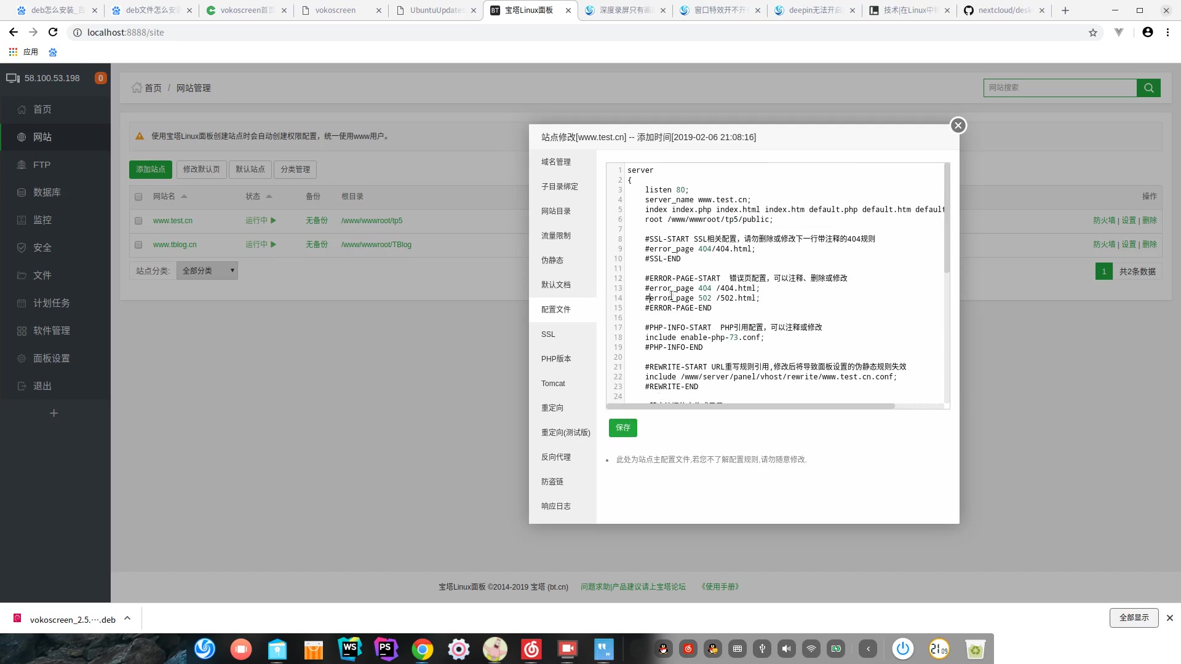The height and width of the screenshot is (664, 1181).
Task: Switch to the SSL tab
Action: (547, 334)
